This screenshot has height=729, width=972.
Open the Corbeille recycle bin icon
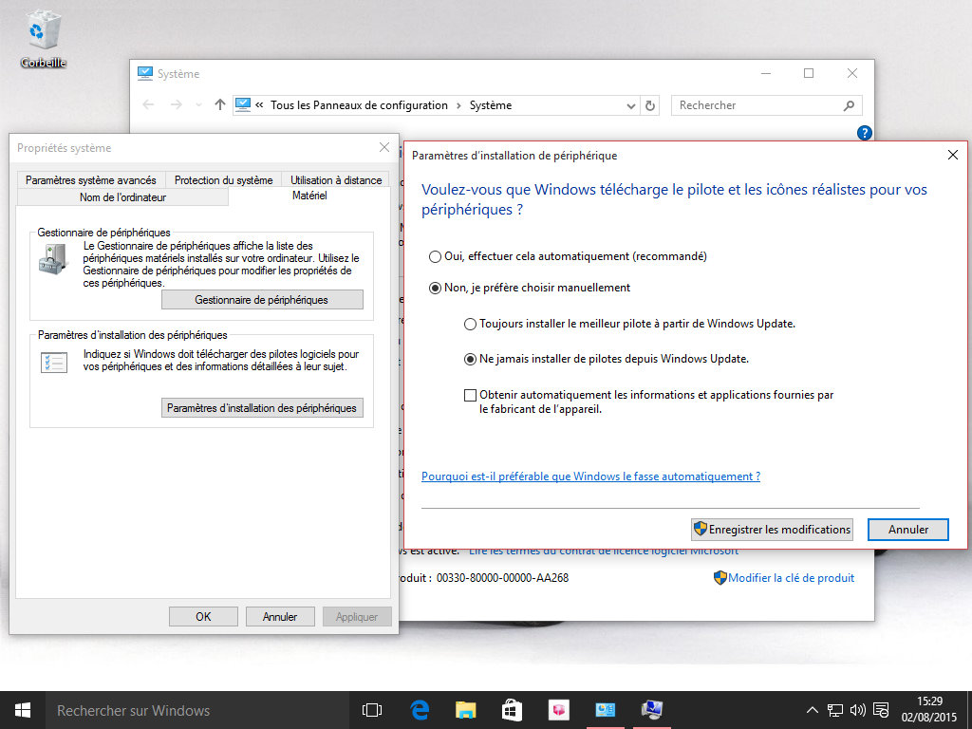click(43, 38)
